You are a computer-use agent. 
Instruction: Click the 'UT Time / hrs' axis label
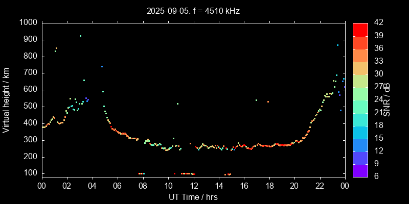click(193, 196)
